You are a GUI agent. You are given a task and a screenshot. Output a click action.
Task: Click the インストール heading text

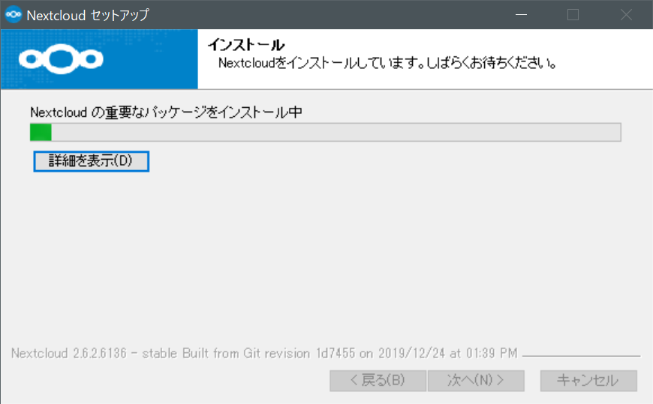(x=246, y=44)
